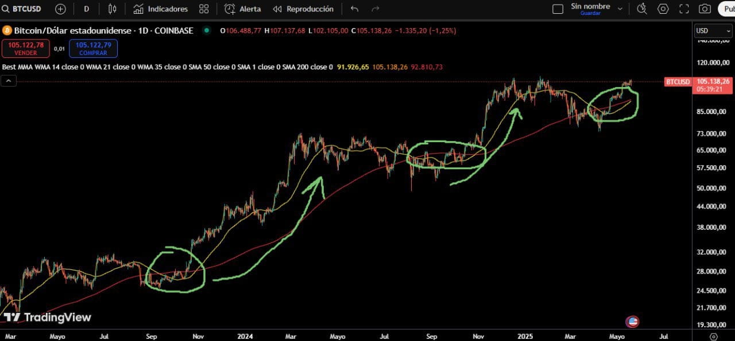735x341 pixels.
Task: Redo the last chart action
Action: [376, 9]
